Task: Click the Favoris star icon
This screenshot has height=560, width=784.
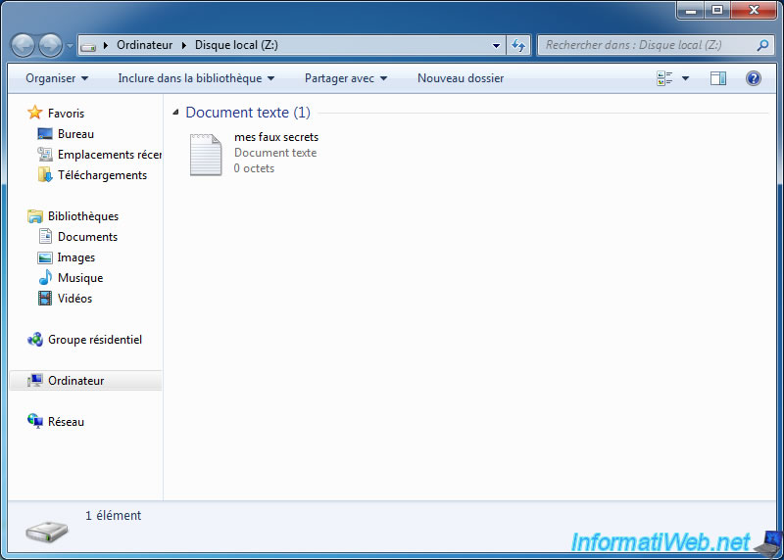Action: click(35, 113)
